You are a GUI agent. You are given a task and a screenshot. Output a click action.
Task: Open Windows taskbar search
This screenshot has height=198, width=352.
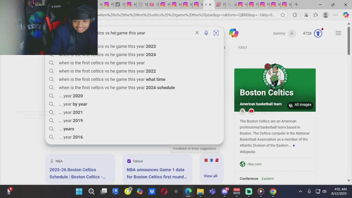click(91, 191)
